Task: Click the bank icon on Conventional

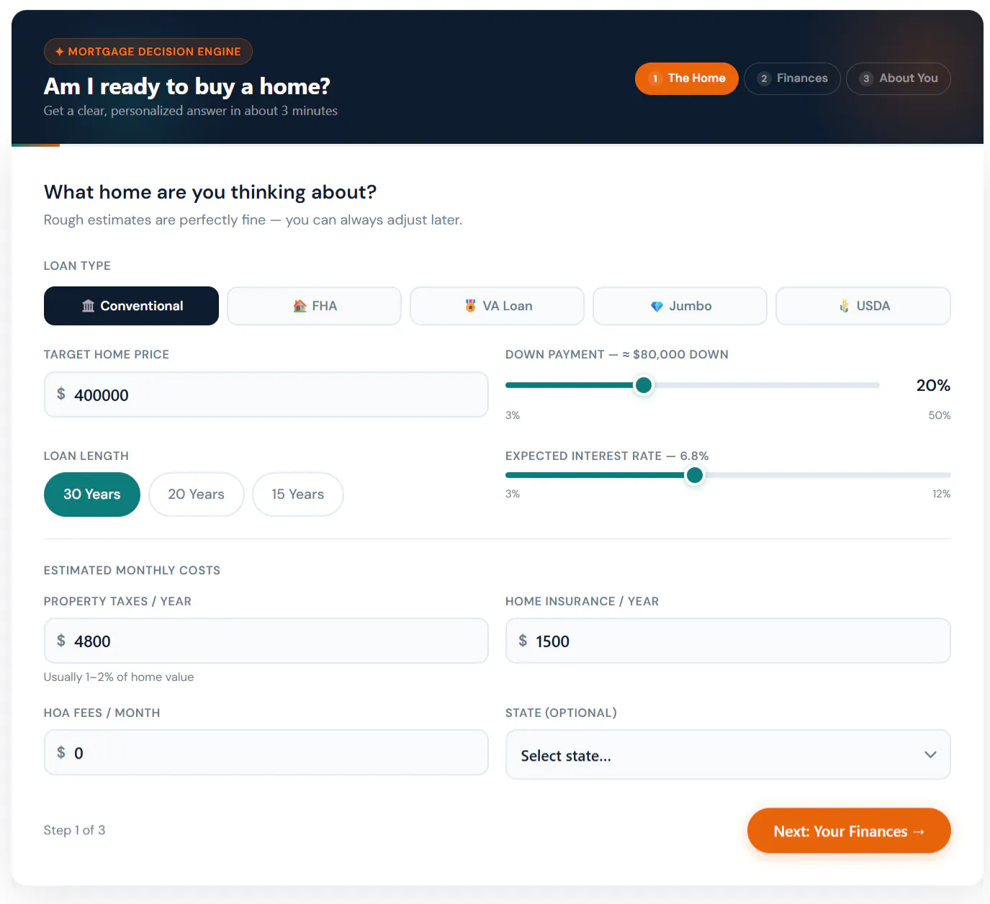Action: [x=88, y=306]
